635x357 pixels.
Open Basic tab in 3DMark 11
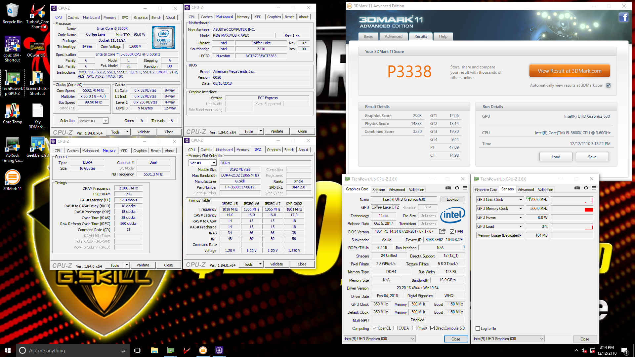pos(368,36)
